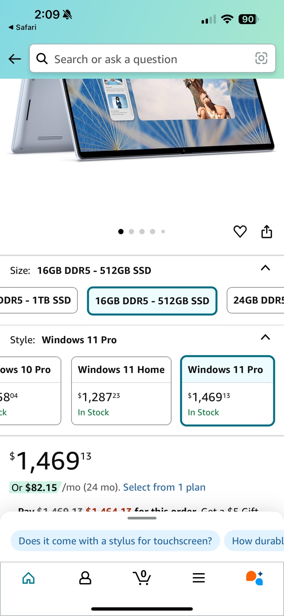Image resolution: width=284 pixels, height=616 pixels.
Task: Add to wish list heart icon
Action: point(240,231)
